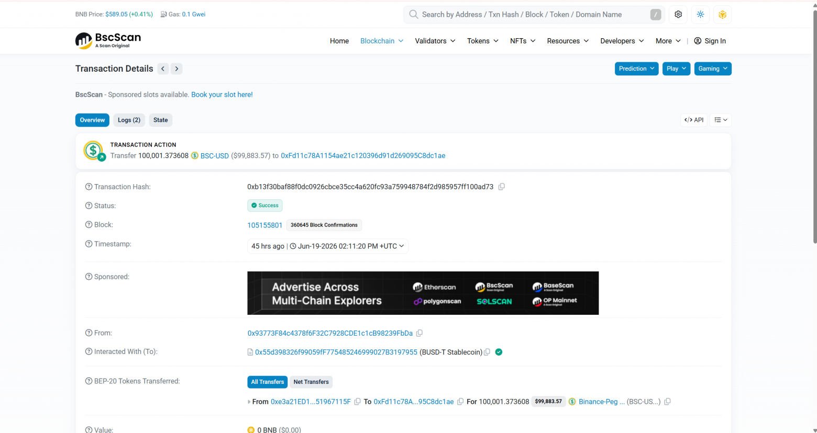Click the Binance-Peg token icon in transfer row
The width and height of the screenshot is (817, 433).
coord(572,402)
